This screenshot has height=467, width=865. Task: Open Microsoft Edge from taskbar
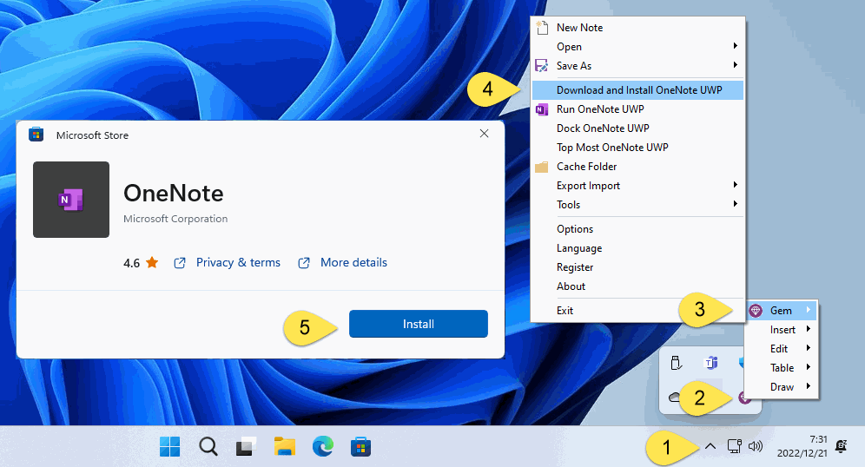pyautogui.click(x=323, y=446)
